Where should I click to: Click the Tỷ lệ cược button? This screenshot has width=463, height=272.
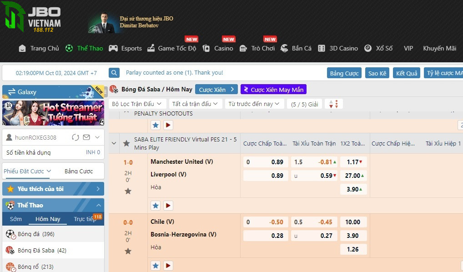pos(443,73)
